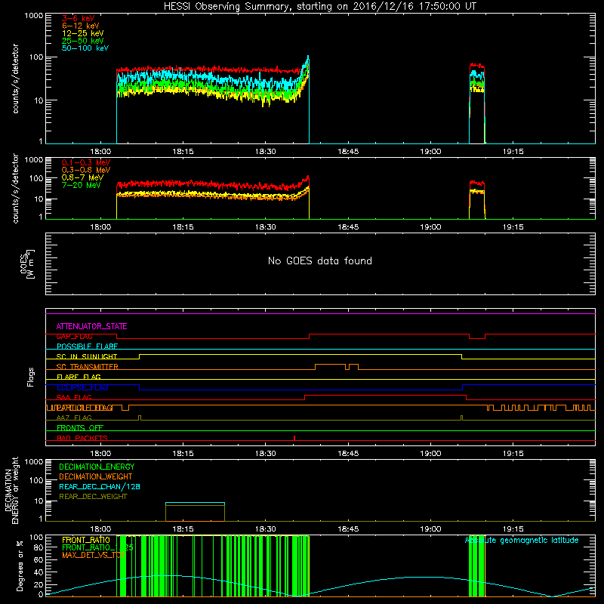The height and width of the screenshot is (604, 604).
Task: Select the 50-100 keV legend label
Action: (x=85, y=48)
